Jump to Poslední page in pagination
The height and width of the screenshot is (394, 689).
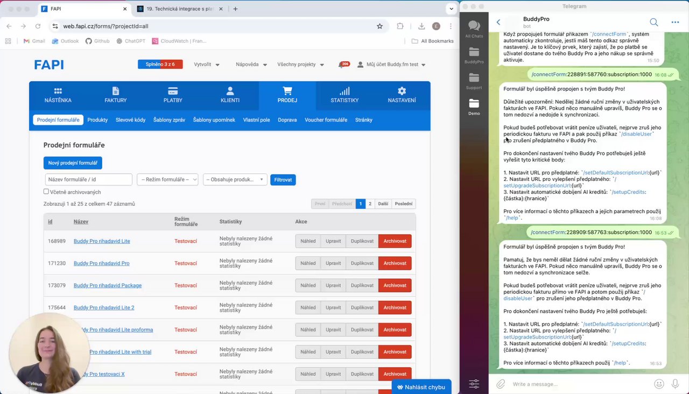coord(404,204)
